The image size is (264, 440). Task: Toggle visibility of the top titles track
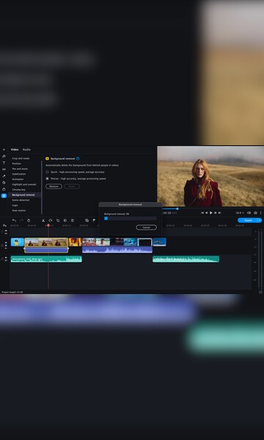click(x=6, y=231)
